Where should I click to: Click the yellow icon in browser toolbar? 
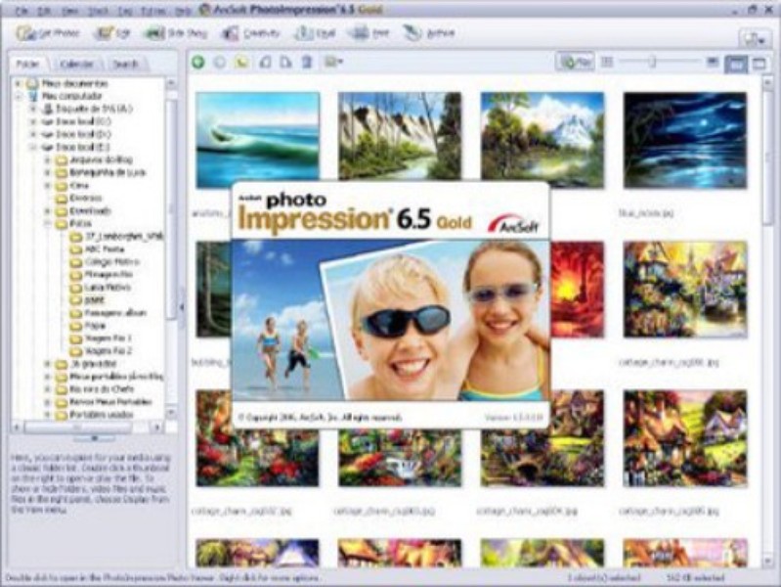tap(241, 63)
